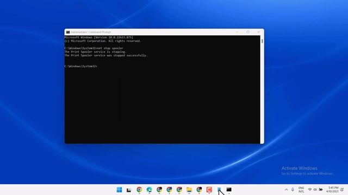Open Wi-Fi network settings from the tray

[310, 190]
